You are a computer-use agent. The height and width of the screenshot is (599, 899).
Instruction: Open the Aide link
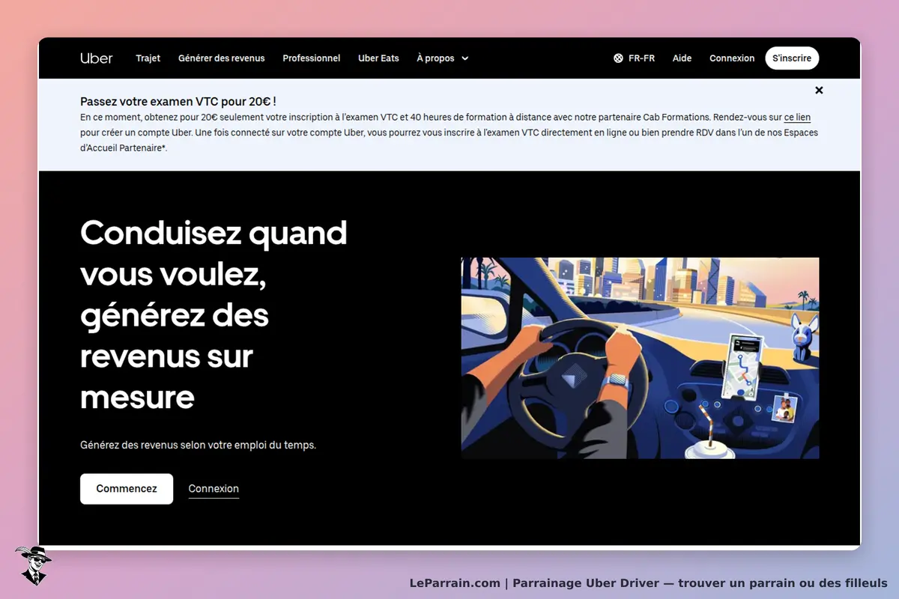[682, 58]
